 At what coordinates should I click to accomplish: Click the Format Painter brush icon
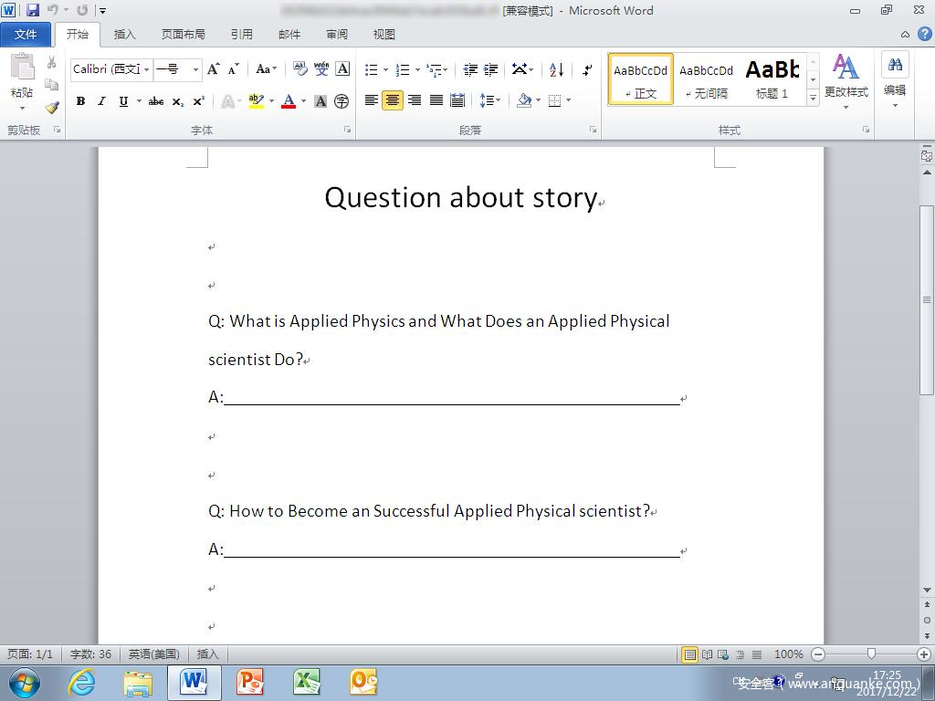52,107
